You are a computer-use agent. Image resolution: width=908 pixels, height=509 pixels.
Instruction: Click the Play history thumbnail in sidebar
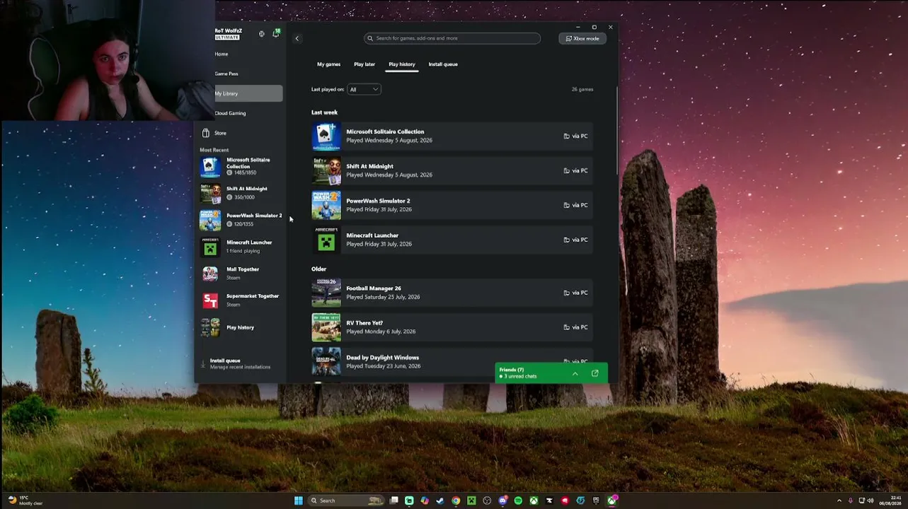click(210, 327)
